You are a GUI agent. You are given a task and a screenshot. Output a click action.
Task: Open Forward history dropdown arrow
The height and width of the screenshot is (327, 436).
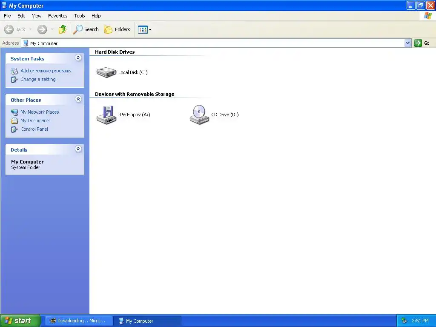tap(52, 29)
